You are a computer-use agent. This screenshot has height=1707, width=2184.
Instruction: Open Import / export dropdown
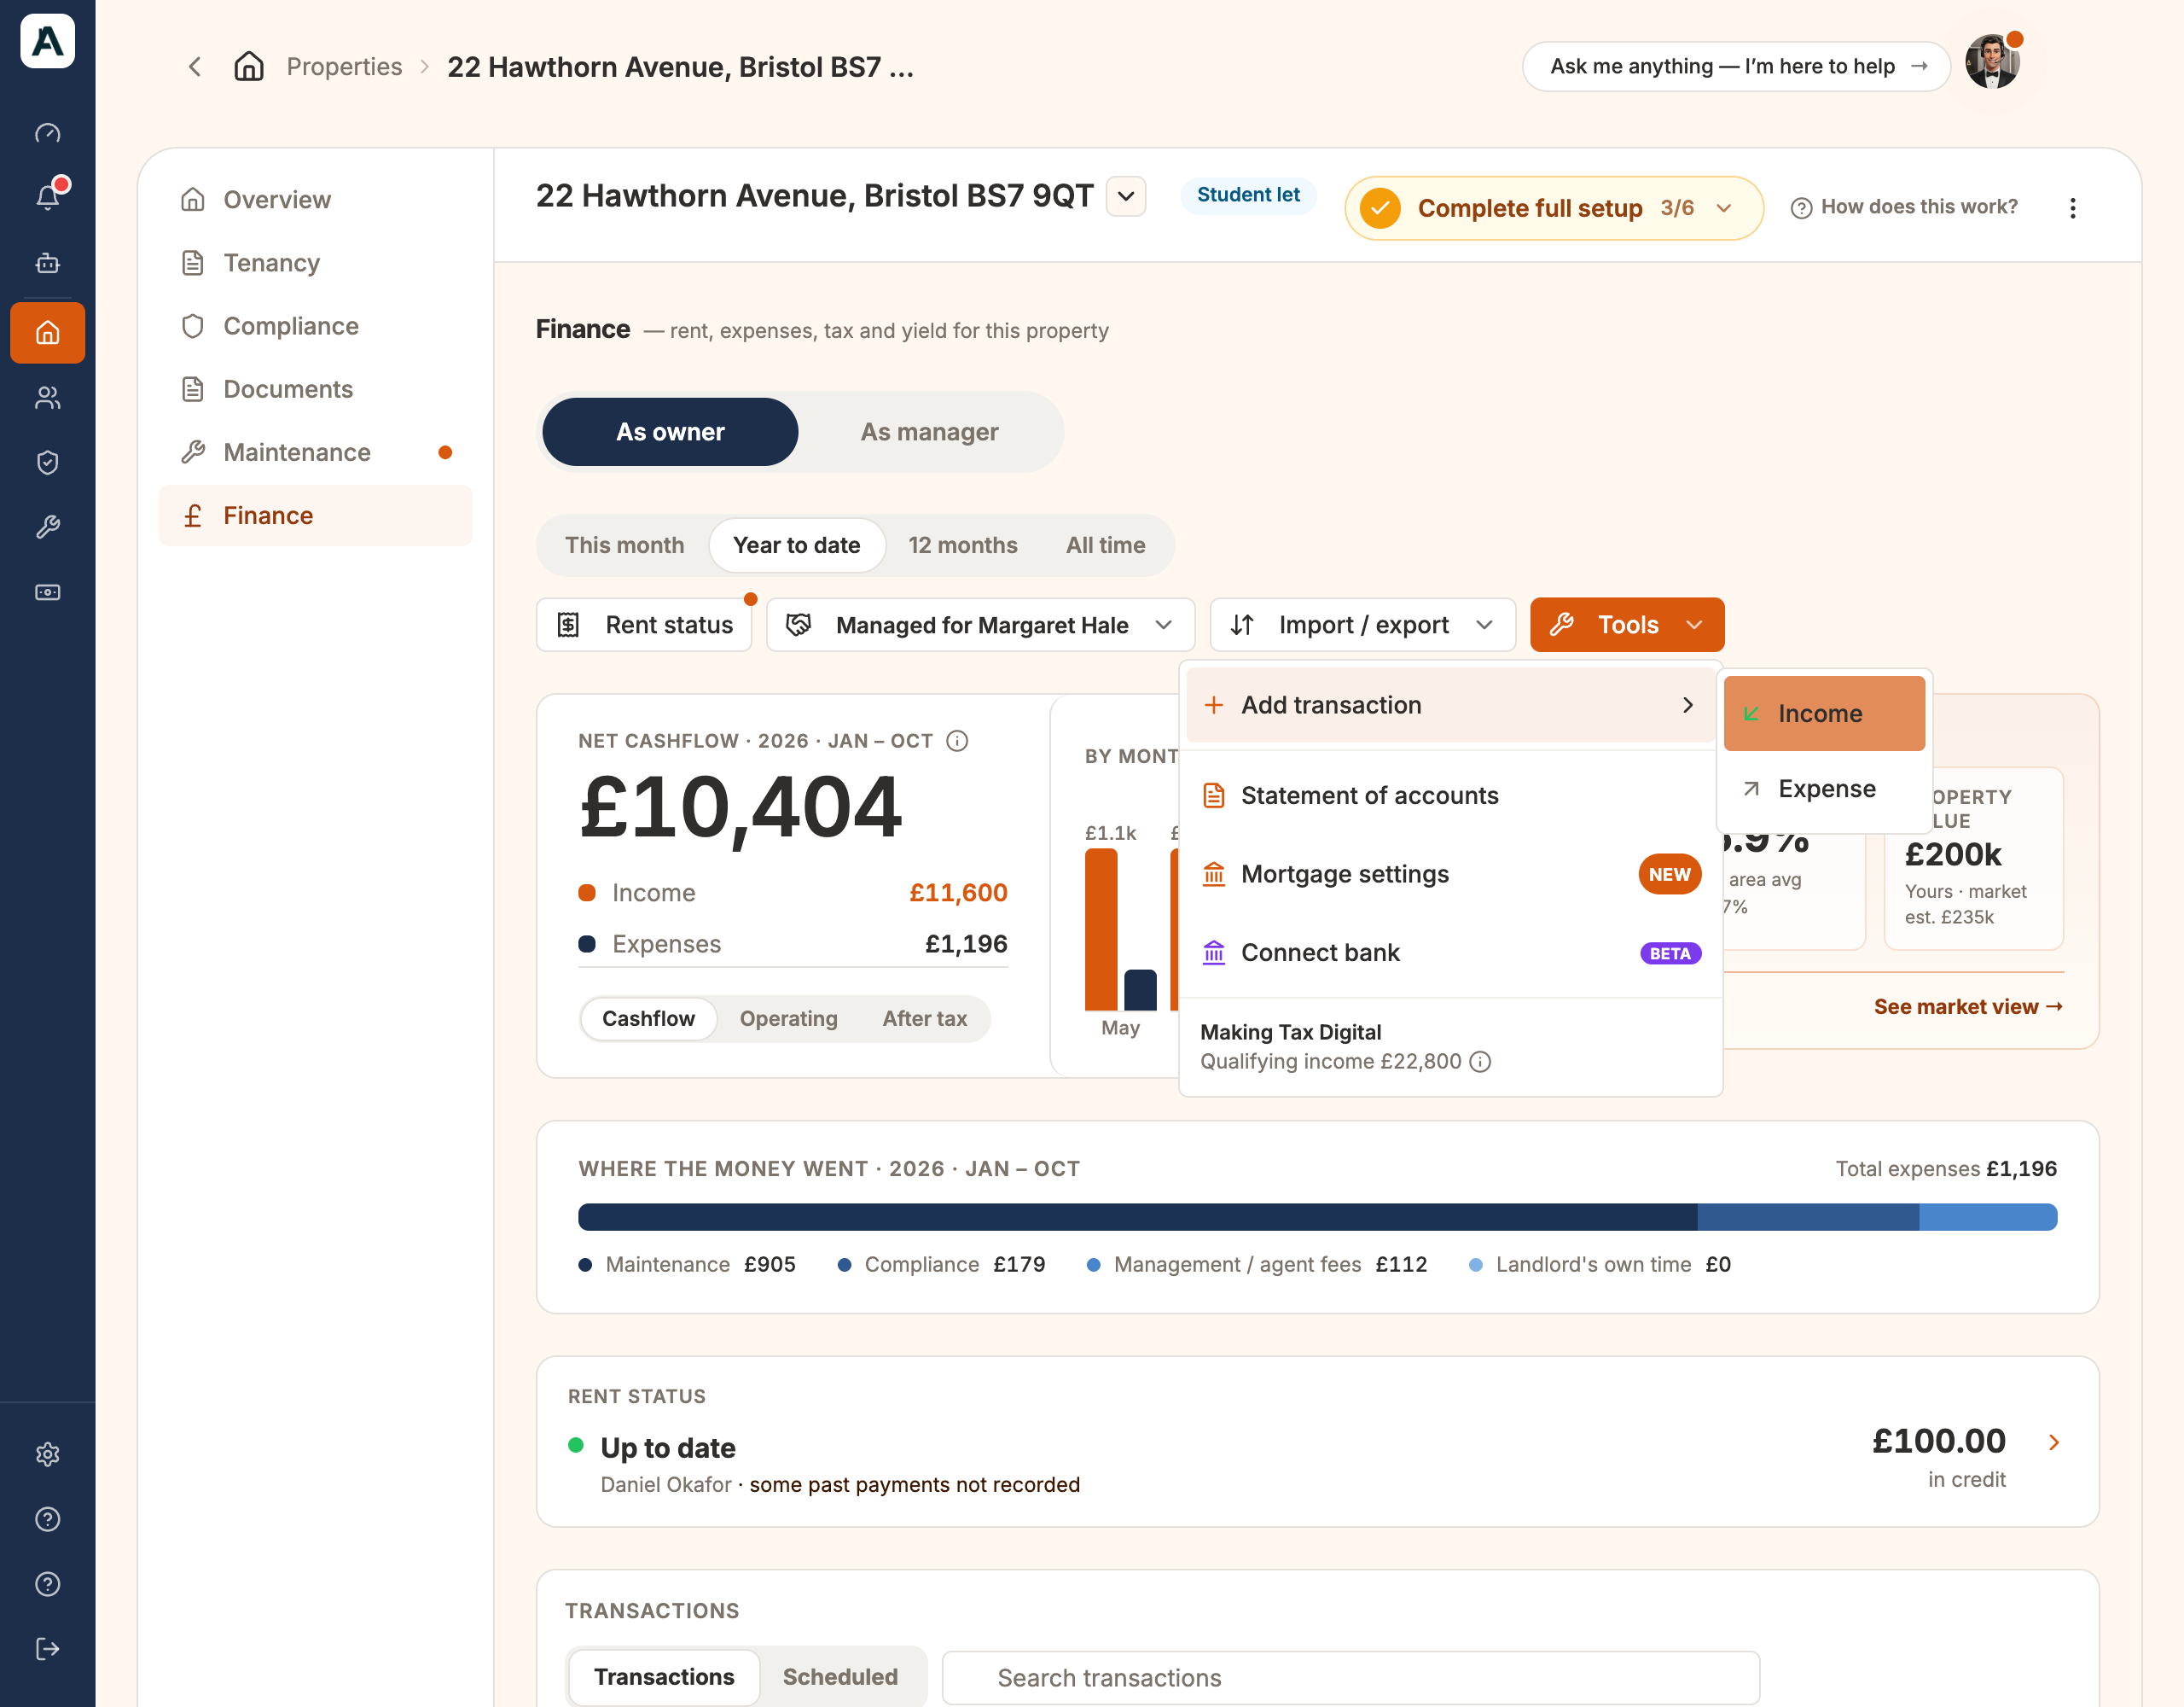(x=1363, y=626)
